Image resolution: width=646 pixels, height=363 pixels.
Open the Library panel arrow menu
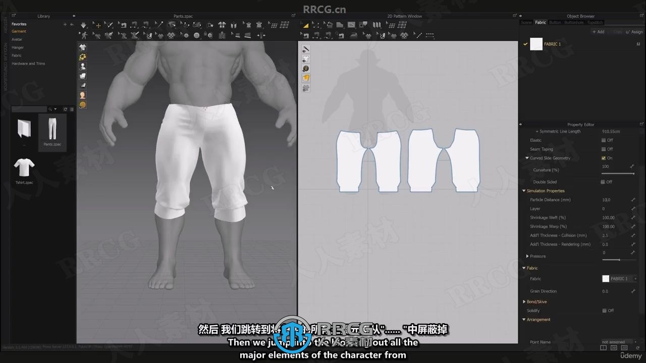pyautogui.click(x=74, y=16)
